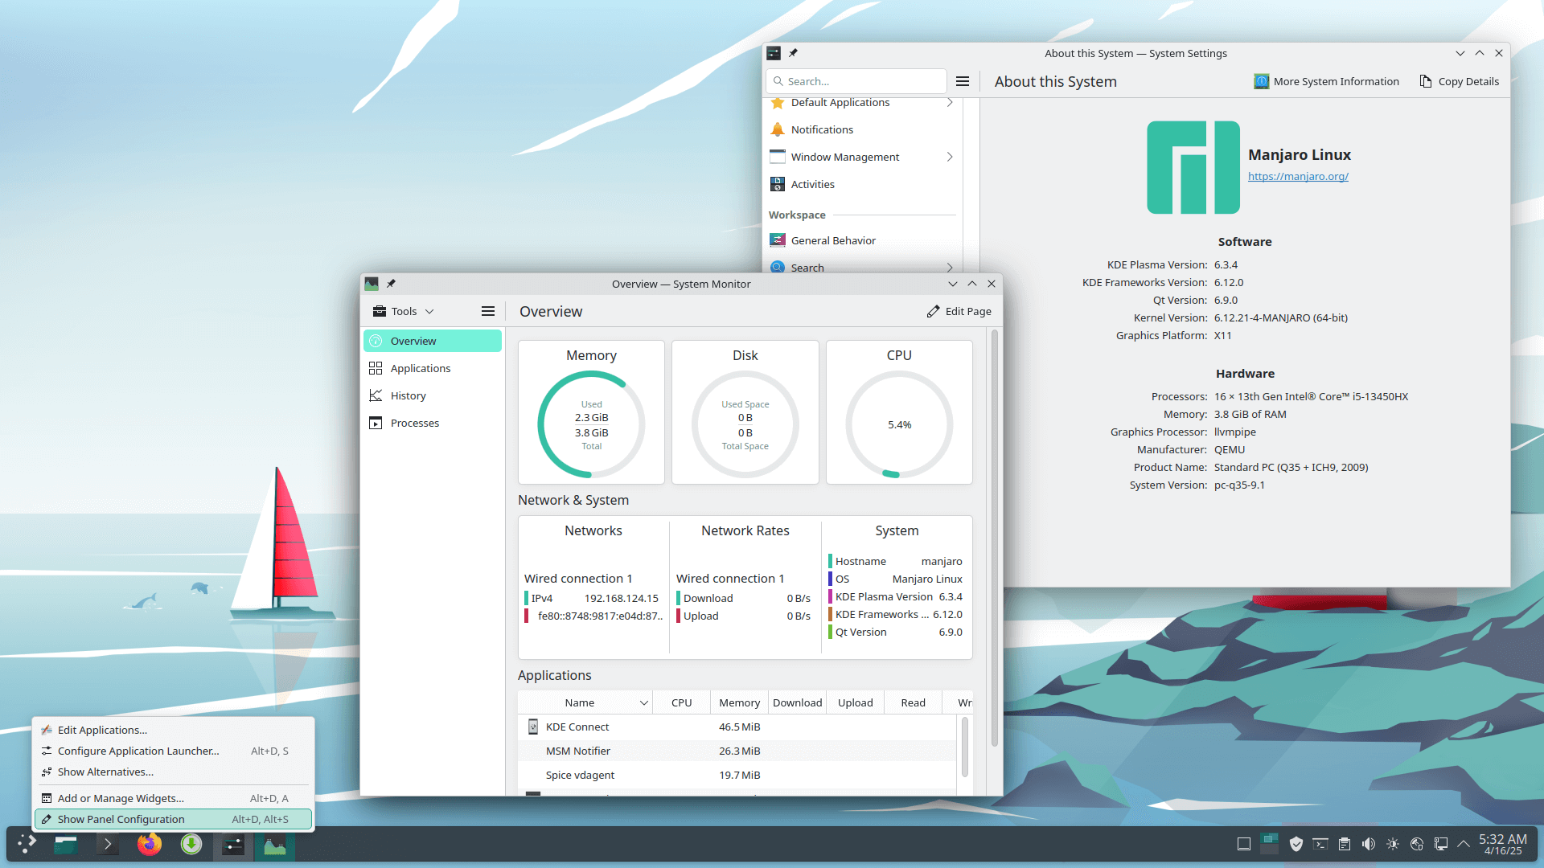Image resolution: width=1544 pixels, height=868 pixels.
Task: Click the volume icon in system tray
Action: point(1368,844)
